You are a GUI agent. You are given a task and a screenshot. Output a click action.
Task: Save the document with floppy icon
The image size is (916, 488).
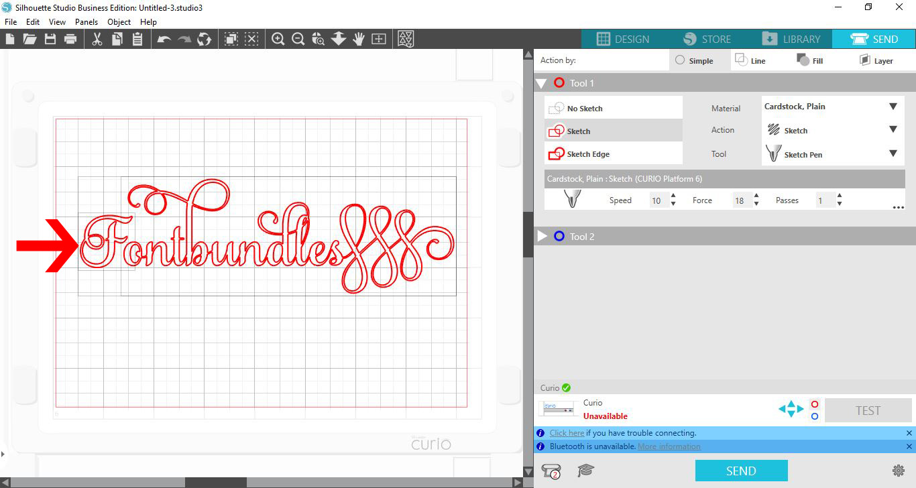(x=50, y=39)
